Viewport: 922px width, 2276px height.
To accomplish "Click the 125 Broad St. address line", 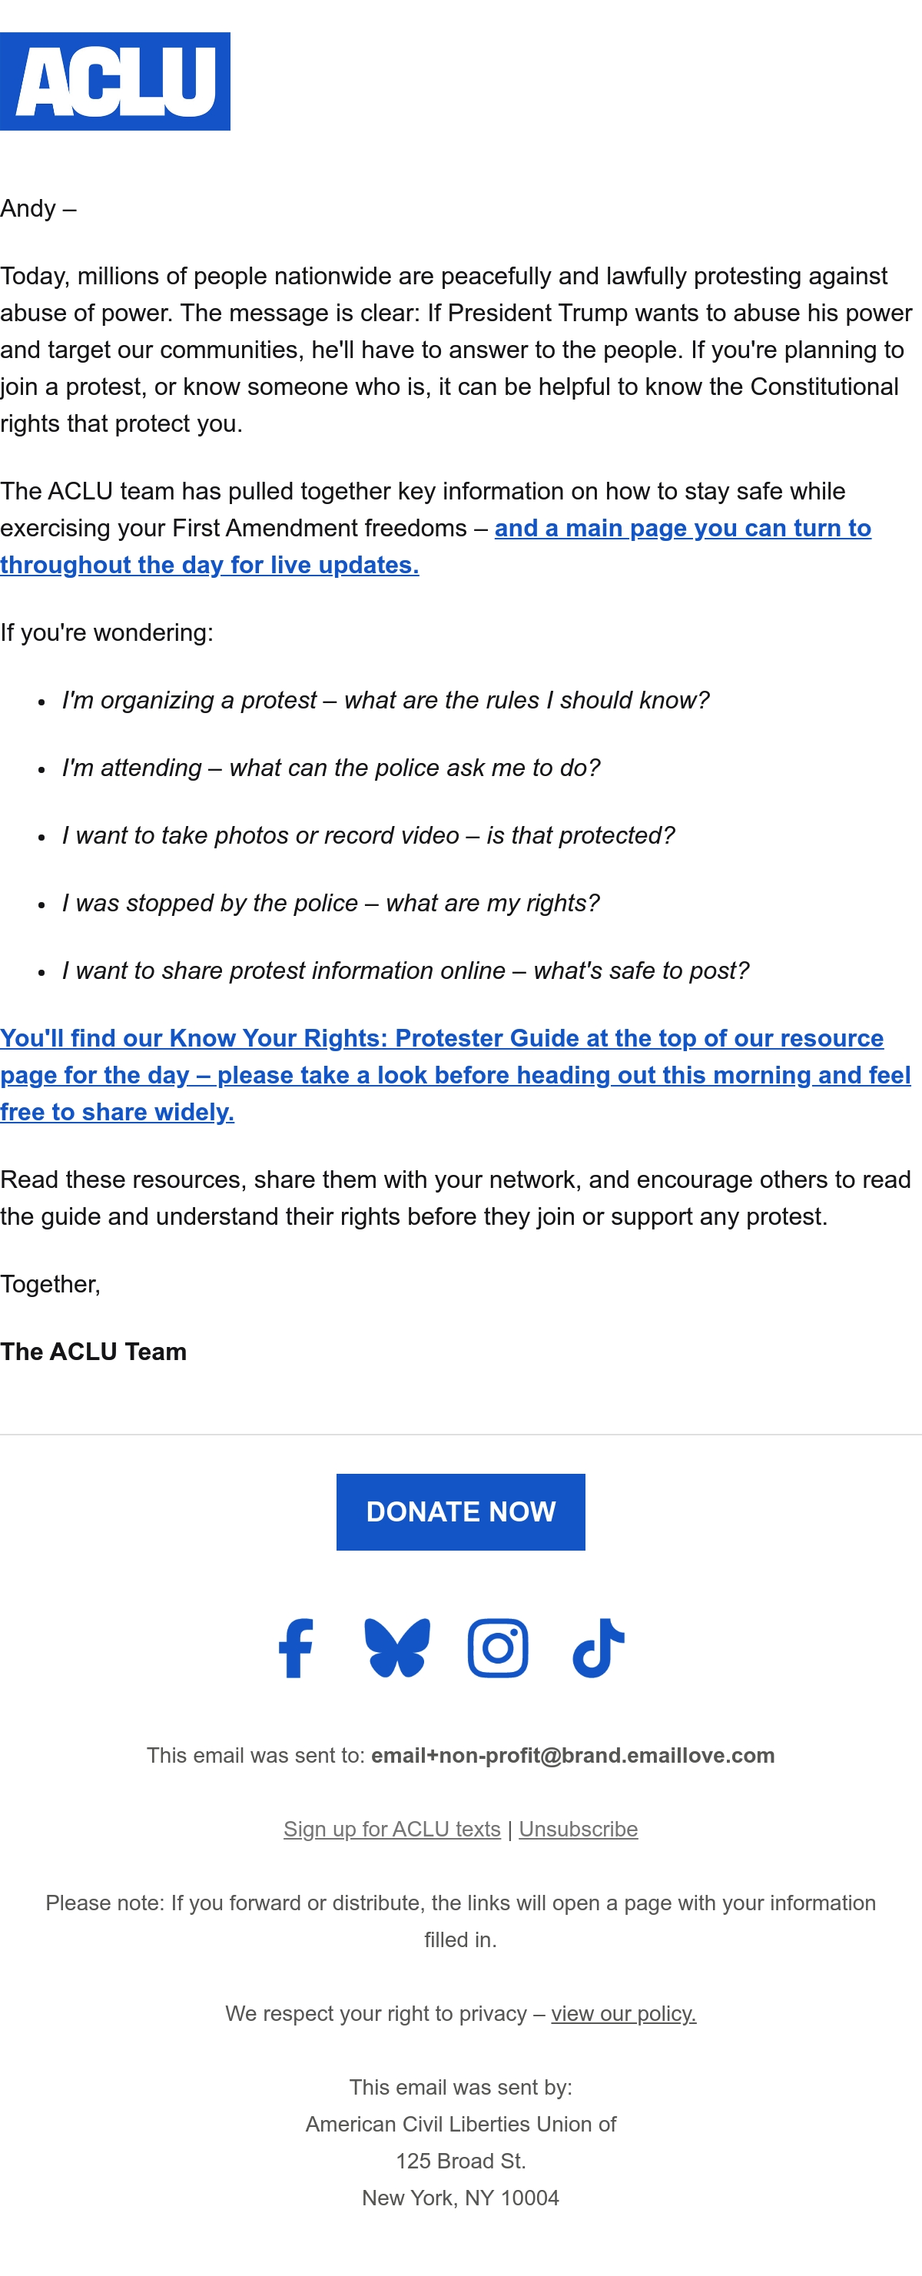I will 461,2160.
